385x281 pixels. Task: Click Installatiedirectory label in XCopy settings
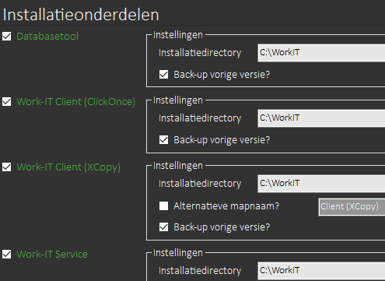[200, 184]
